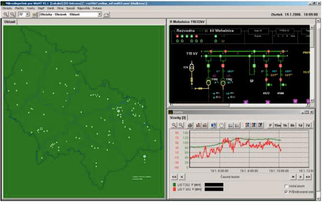Click the Rozvodna kV Mohelnice title

205,31
